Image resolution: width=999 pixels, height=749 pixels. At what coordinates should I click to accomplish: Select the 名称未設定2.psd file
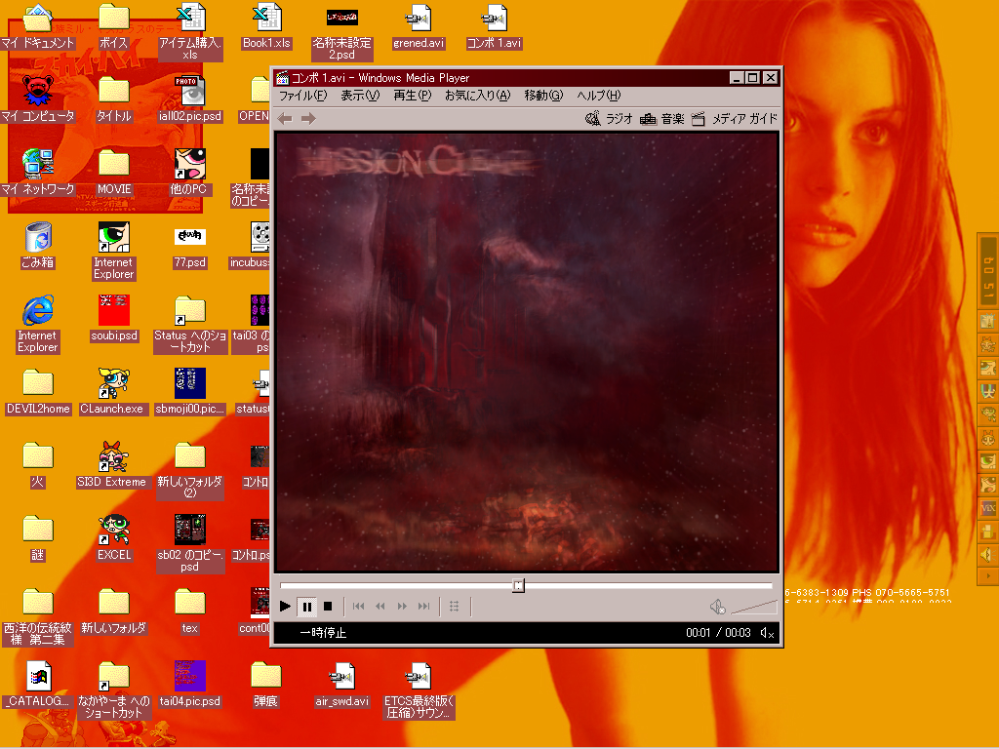tap(342, 33)
